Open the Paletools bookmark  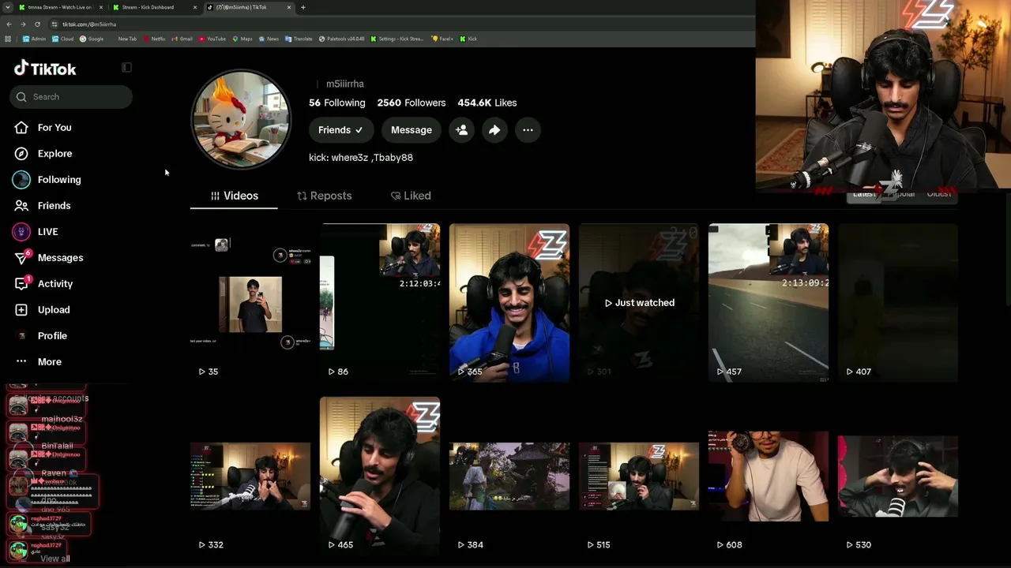pos(341,39)
